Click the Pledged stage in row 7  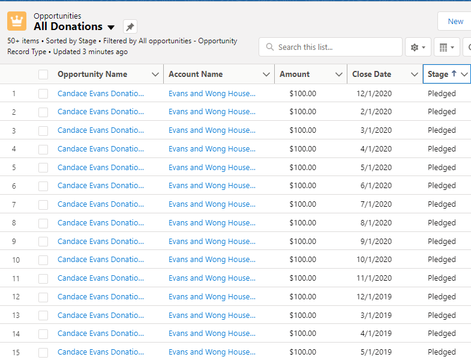coord(442,204)
